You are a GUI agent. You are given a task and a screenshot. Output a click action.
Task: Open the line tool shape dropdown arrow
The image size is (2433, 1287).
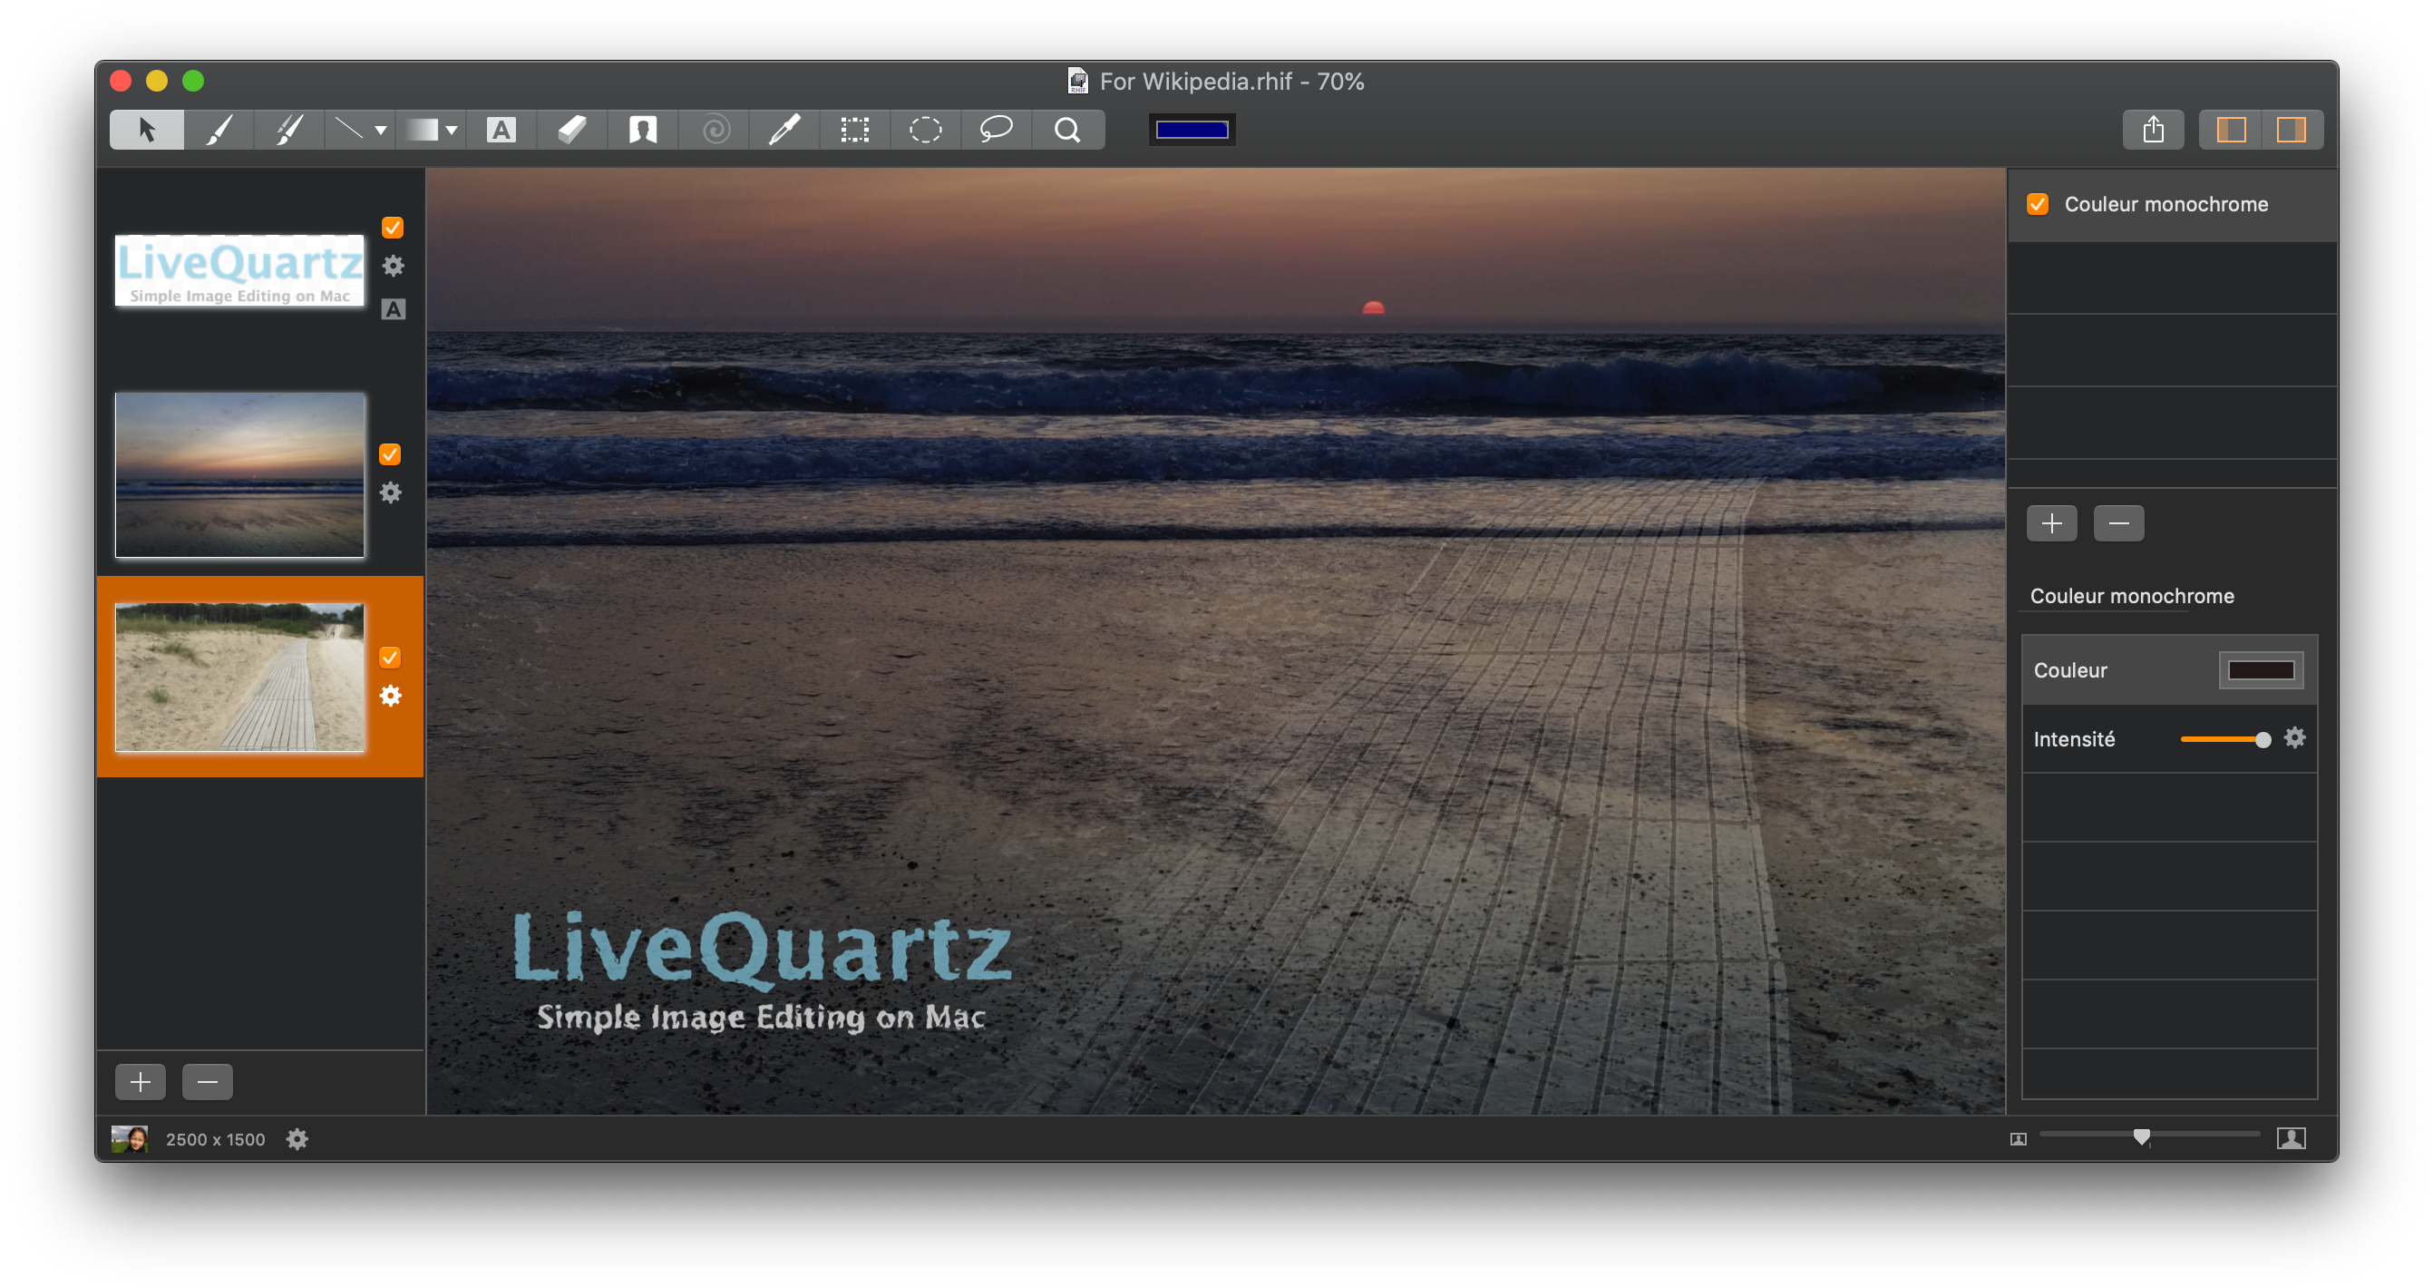tap(381, 131)
